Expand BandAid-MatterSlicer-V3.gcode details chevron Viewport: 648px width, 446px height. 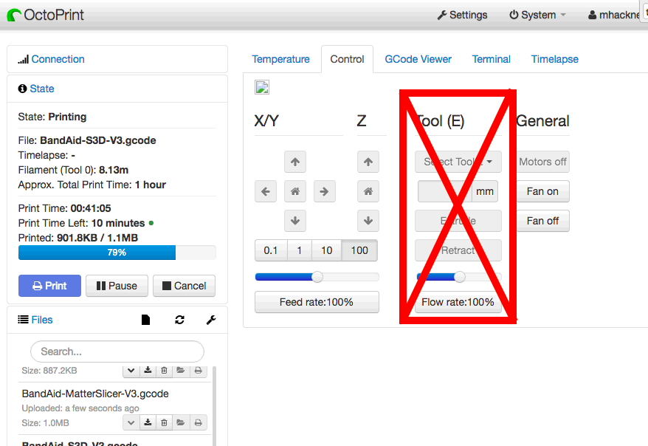point(131,422)
